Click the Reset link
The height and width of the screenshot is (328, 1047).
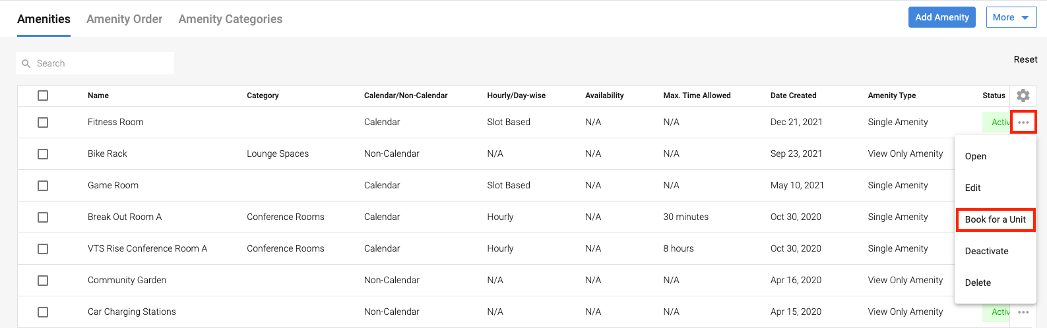pos(1025,59)
